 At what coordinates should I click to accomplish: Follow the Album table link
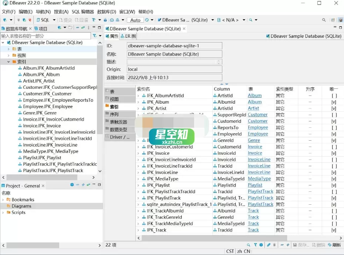click(254, 95)
